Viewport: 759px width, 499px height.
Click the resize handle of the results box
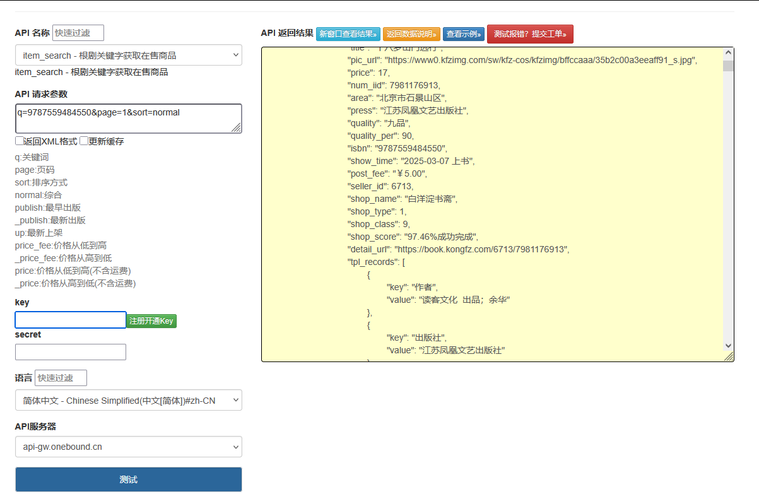(x=729, y=357)
